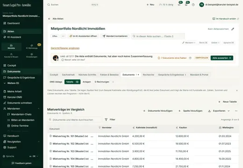Click Feedback geben in sidebar
Image resolution: width=243 pixels, height=168 pixels.
tap(21, 163)
